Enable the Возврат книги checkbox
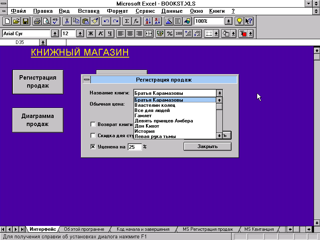Viewport: 320px width, 240px height. click(93, 124)
